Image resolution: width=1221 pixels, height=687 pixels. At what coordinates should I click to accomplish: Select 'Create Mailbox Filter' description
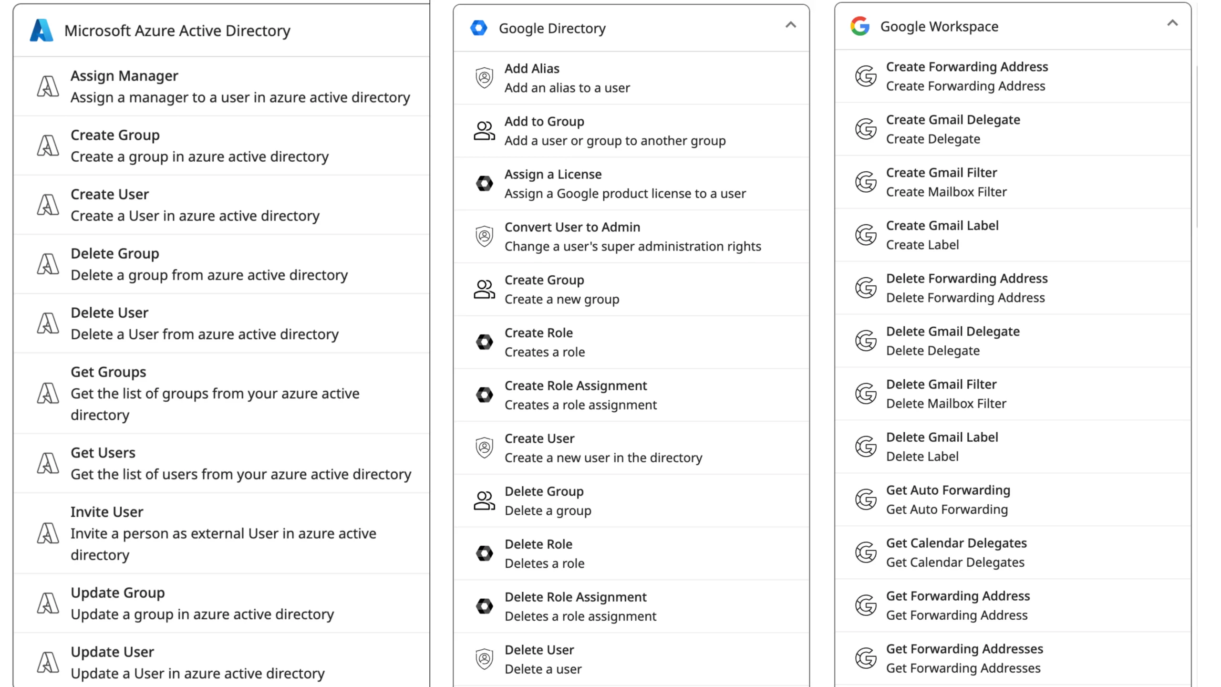(x=946, y=192)
